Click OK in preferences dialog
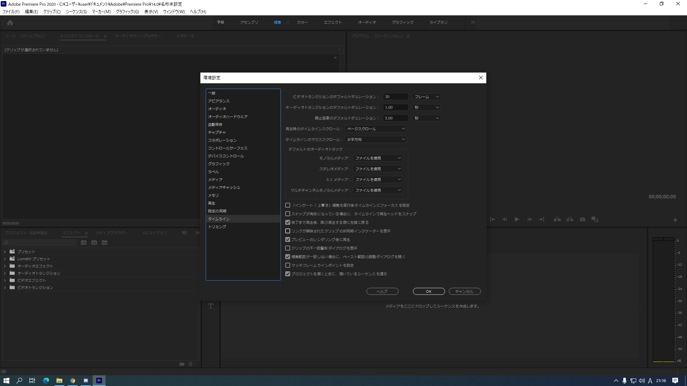 [429, 292]
